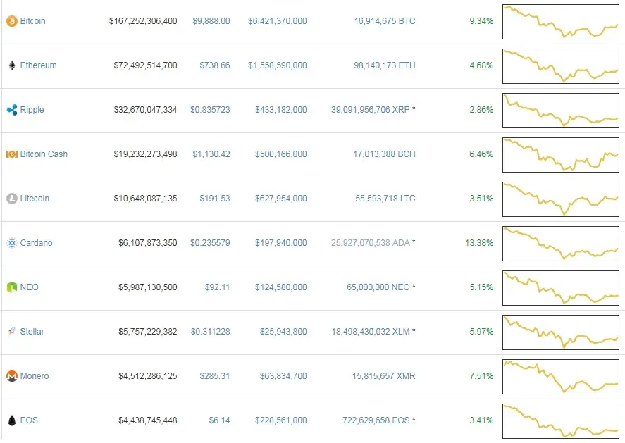
Task: Click the Bitcoin Cash icon
Action: pyautogui.click(x=12, y=154)
